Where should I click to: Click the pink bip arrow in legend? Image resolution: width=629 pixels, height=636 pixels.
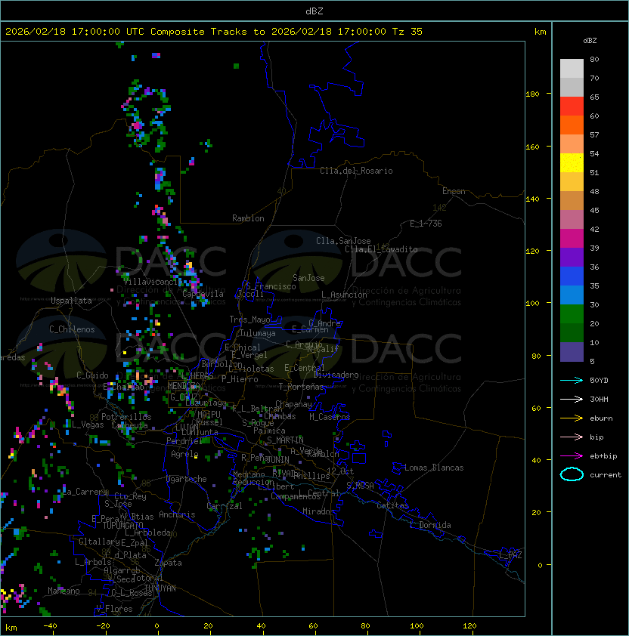[572, 437]
